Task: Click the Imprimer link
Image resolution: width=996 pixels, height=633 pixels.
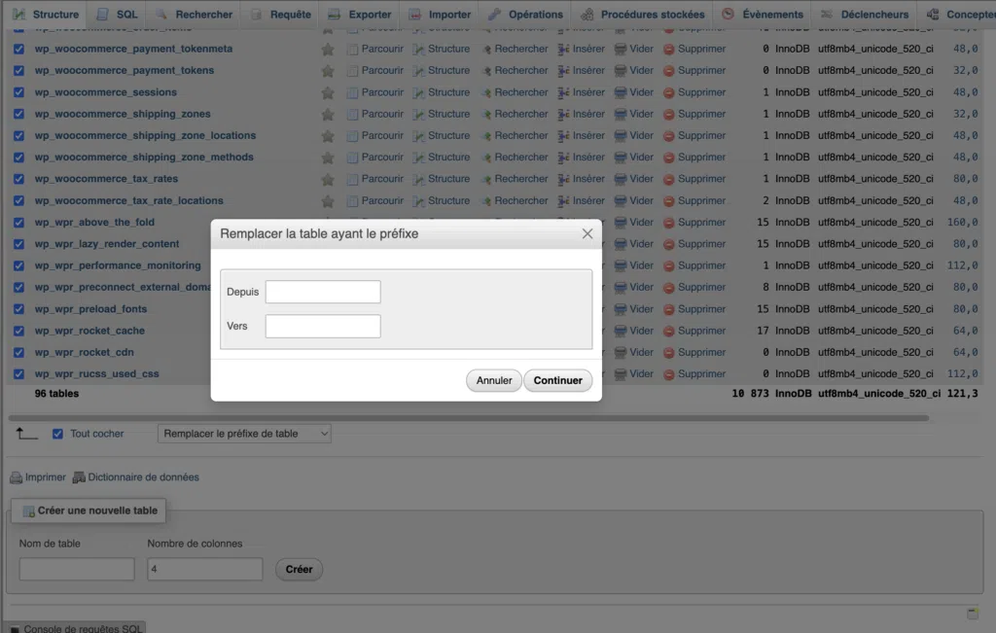Action: 45,477
